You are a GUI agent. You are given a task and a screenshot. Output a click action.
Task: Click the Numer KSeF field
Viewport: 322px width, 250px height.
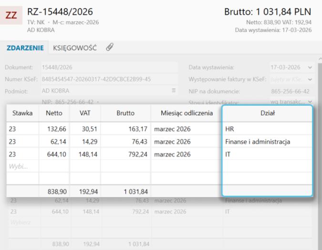coord(108,79)
